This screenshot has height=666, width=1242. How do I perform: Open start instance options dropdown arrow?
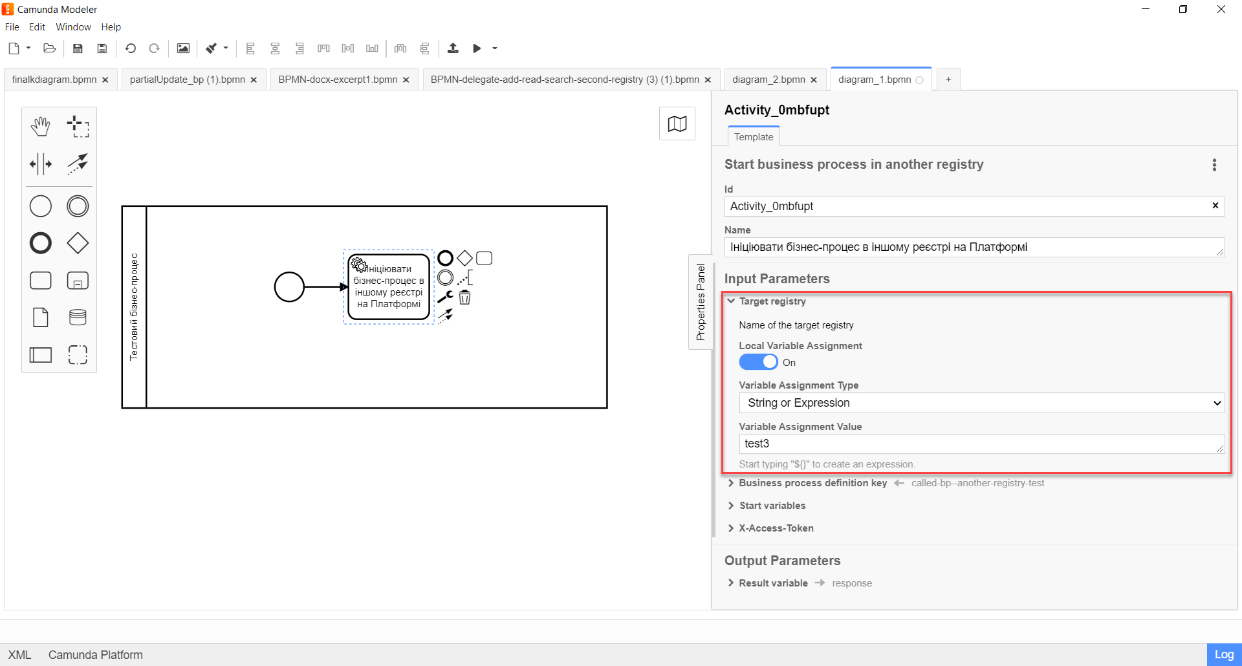[495, 48]
